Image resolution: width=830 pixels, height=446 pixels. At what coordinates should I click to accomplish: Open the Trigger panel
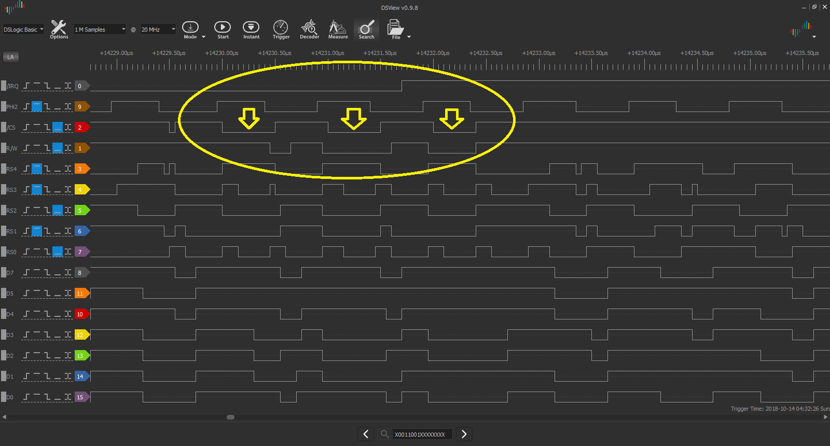click(x=281, y=29)
